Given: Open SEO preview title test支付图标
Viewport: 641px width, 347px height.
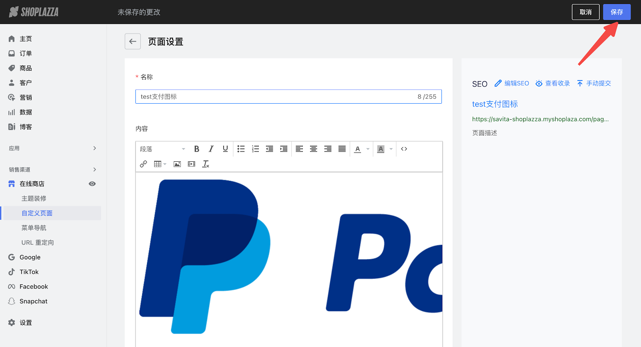Looking at the screenshot, I should [495, 104].
